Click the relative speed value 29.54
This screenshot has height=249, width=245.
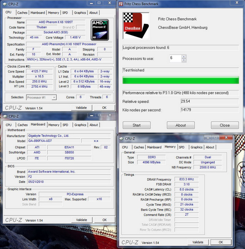[210, 101]
